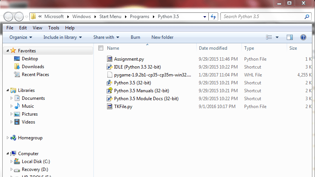Screen dimensions: 315x177
Task: Sort by the Date modified column header
Action: point(213,48)
